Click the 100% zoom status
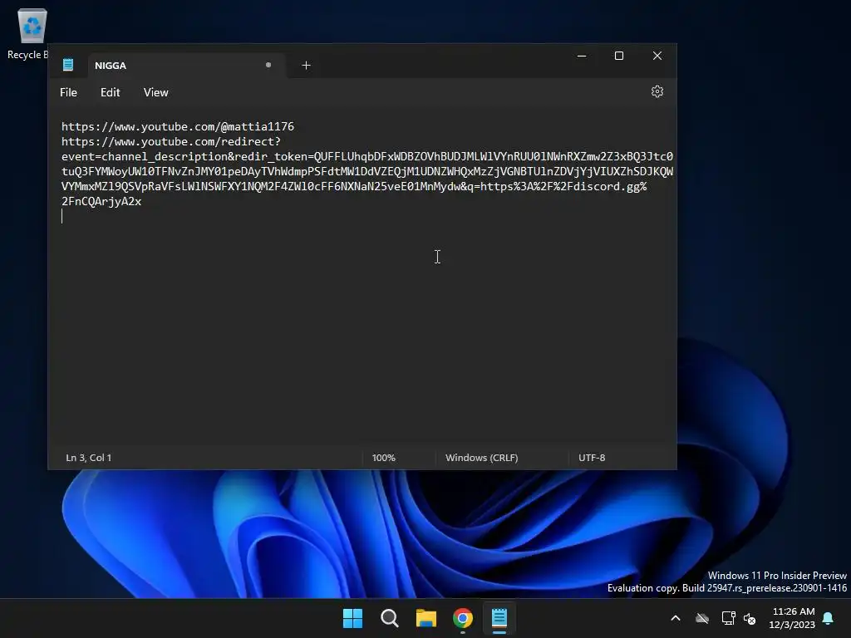851x638 pixels. click(384, 458)
